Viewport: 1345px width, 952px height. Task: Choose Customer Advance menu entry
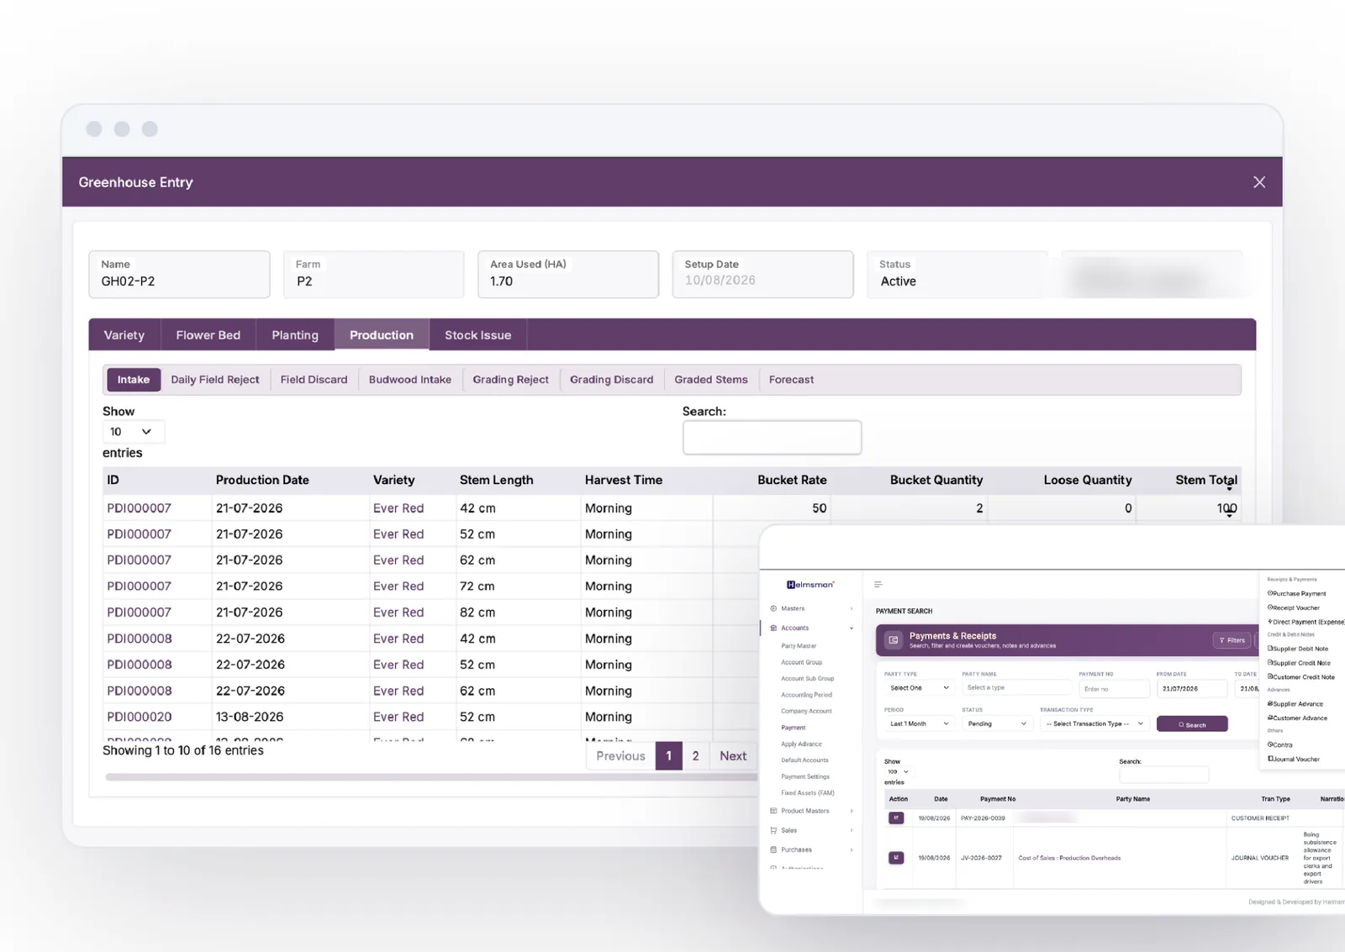[1299, 718]
